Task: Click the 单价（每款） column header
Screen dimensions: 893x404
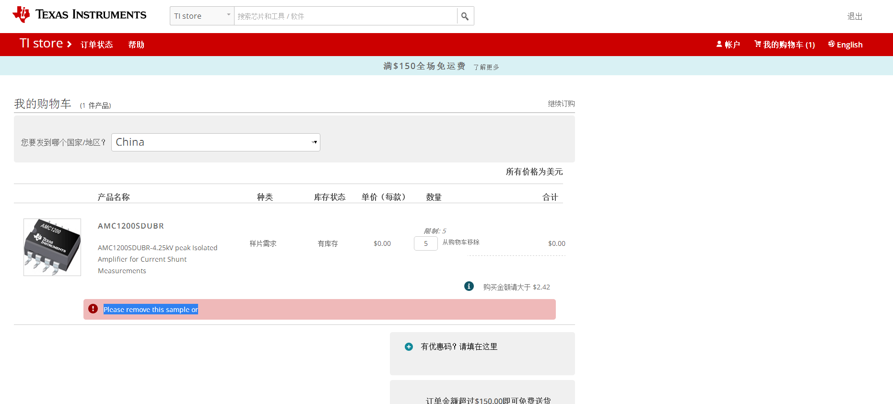Action: [x=384, y=197]
